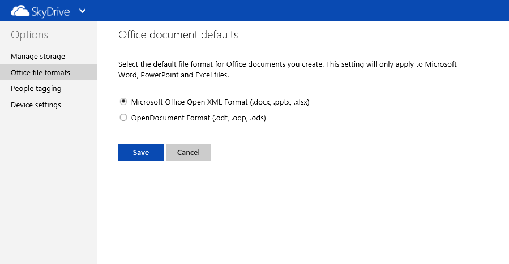Click the empty sidebar area below Device settings
The width and height of the screenshot is (509, 264).
(x=48, y=187)
